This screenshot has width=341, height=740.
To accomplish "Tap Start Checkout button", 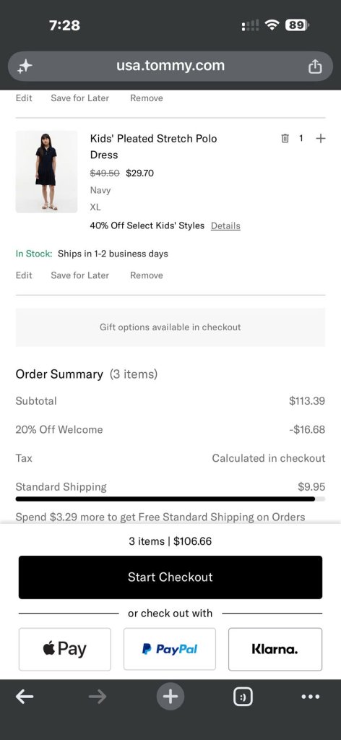I will pos(170,577).
